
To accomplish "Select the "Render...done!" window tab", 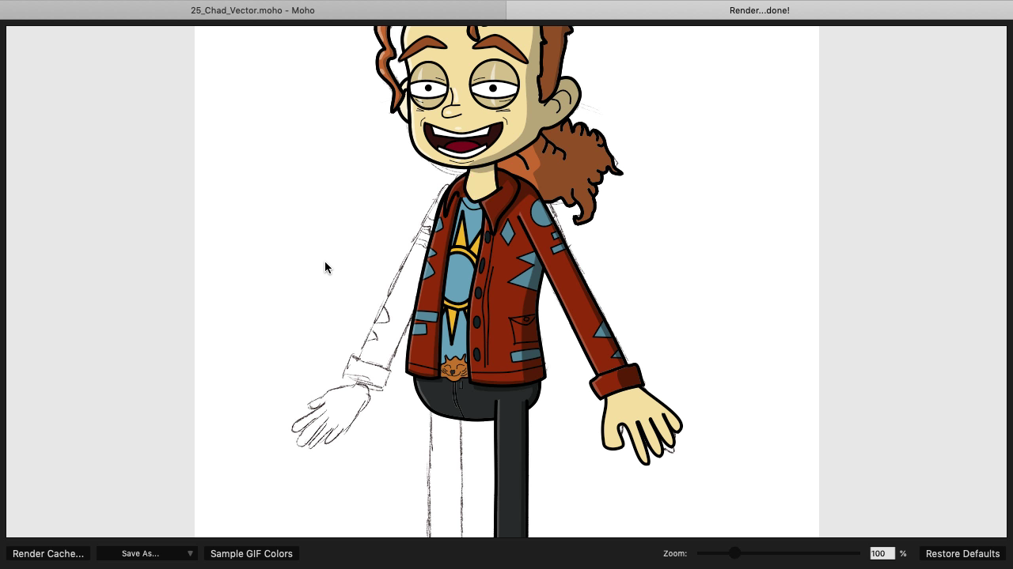I will point(758,10).
